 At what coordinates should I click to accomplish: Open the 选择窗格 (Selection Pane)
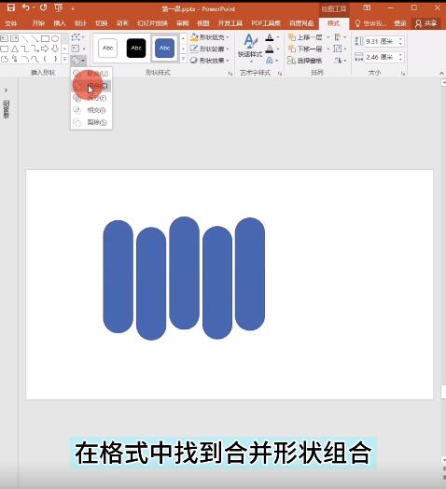click(305, 60)
